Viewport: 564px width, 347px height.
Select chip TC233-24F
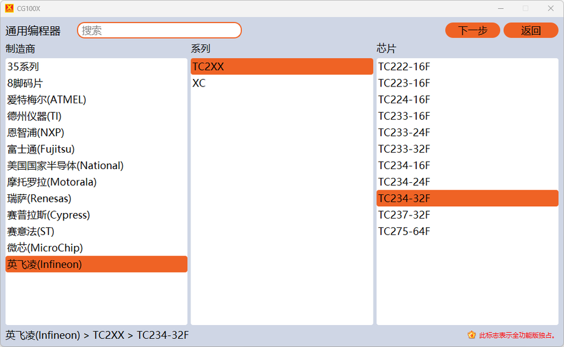click(x=404, y=132)
